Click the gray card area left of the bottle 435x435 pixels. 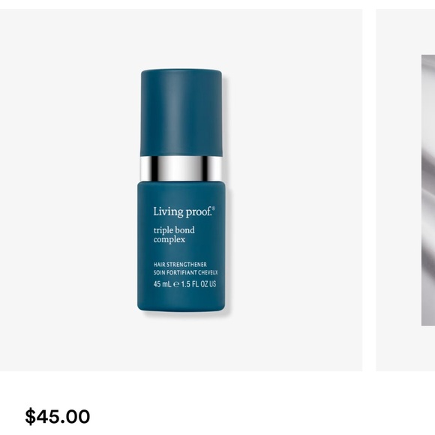(69, 190)
